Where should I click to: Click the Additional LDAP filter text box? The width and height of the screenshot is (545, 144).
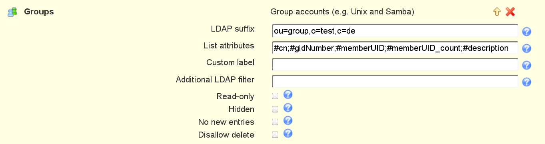pyautogui.click(x=395, y=81)
